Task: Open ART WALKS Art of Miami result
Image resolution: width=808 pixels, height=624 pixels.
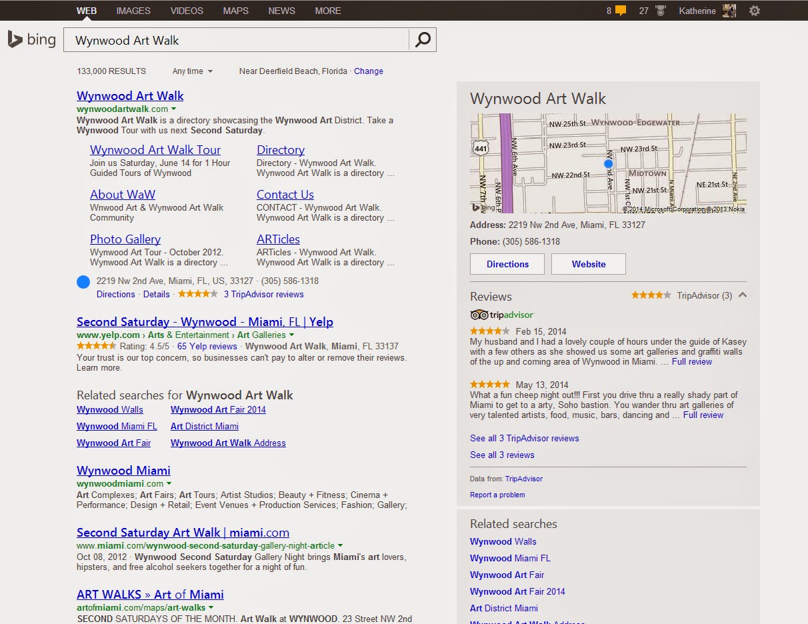Action: (x=150, y=595)
